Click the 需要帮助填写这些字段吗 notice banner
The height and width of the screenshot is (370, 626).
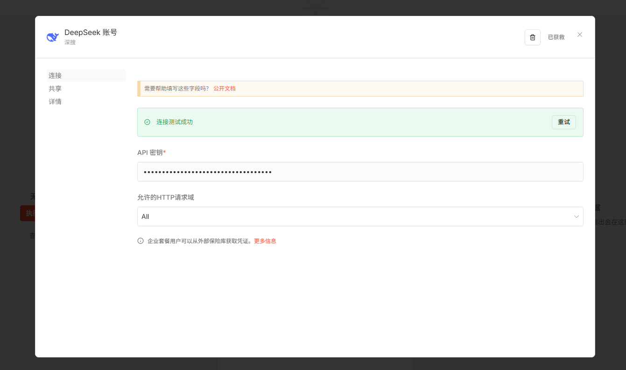coord(176,88)
